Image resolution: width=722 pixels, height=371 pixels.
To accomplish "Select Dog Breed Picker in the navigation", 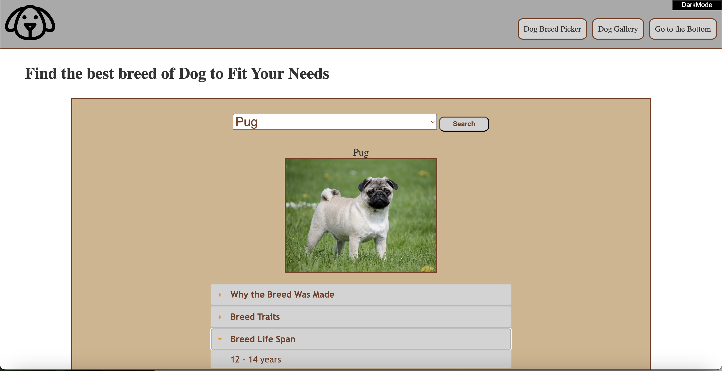I will [x=552, y=29].
